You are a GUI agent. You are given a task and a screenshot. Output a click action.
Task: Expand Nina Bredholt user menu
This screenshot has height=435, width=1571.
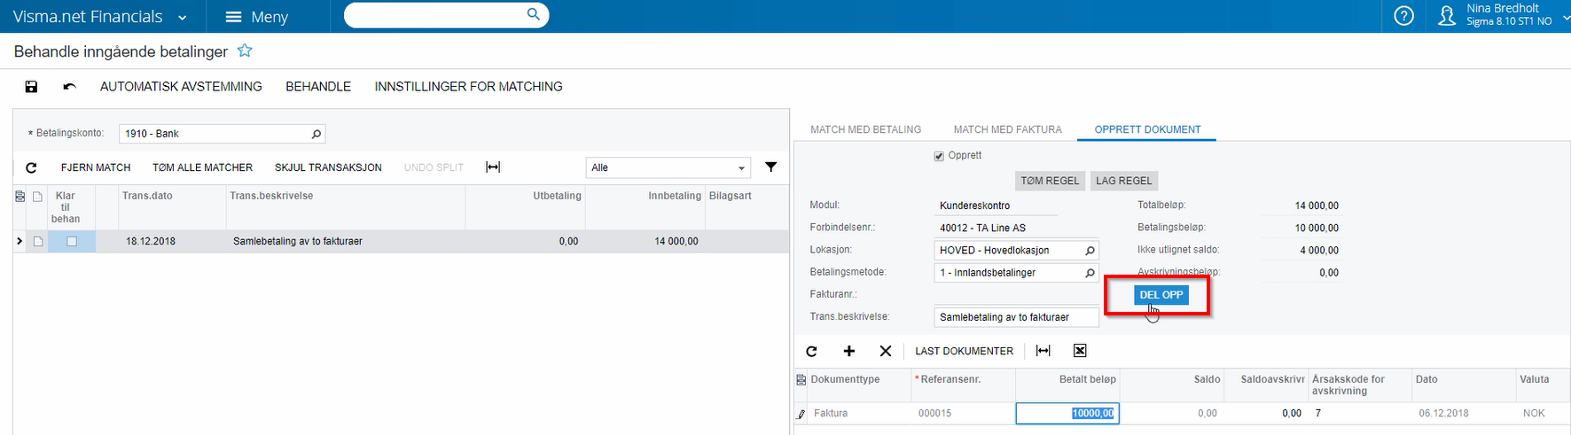(x=1564, y=16)
